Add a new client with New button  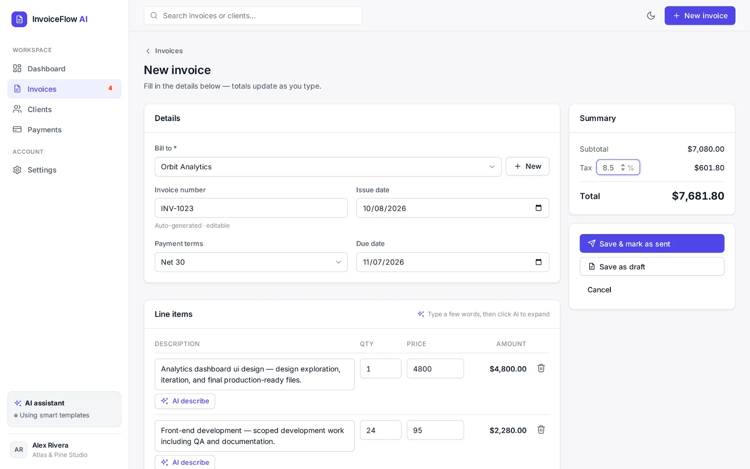527,166
